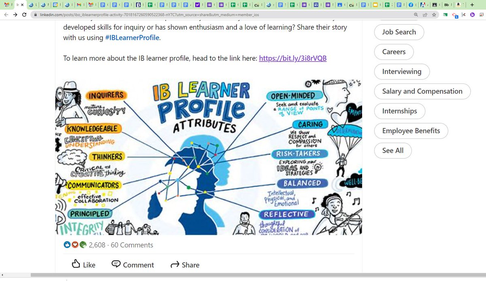This screenshot has height=281, width=486.
Task: Select the Internships topic pill
Action: pos(399,111)
